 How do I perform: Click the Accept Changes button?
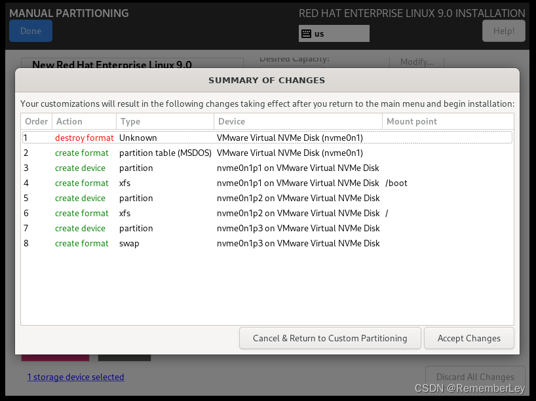[469, 338]
